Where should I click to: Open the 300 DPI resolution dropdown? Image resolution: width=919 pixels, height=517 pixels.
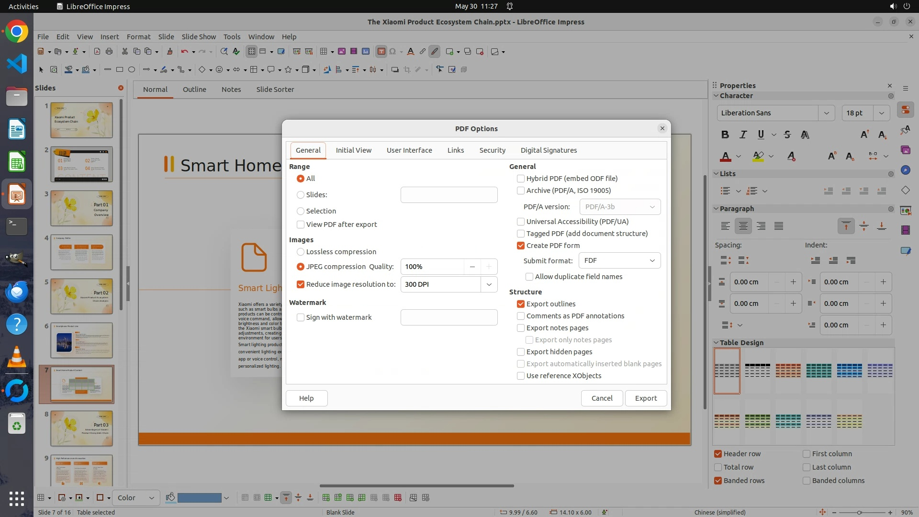(x=489, y=284)
